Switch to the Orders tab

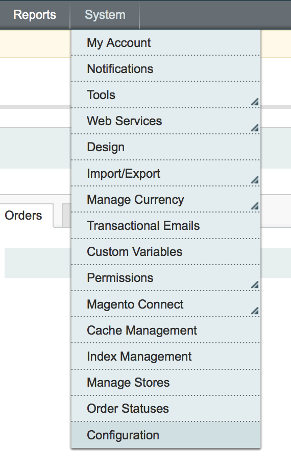(x=23, y=216)
